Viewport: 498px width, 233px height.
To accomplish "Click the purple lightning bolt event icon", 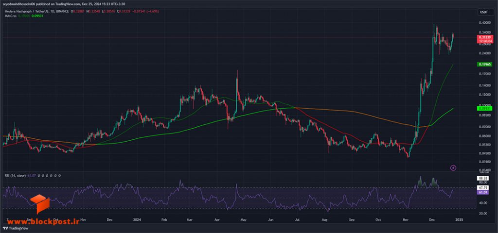I will point(454,167).
